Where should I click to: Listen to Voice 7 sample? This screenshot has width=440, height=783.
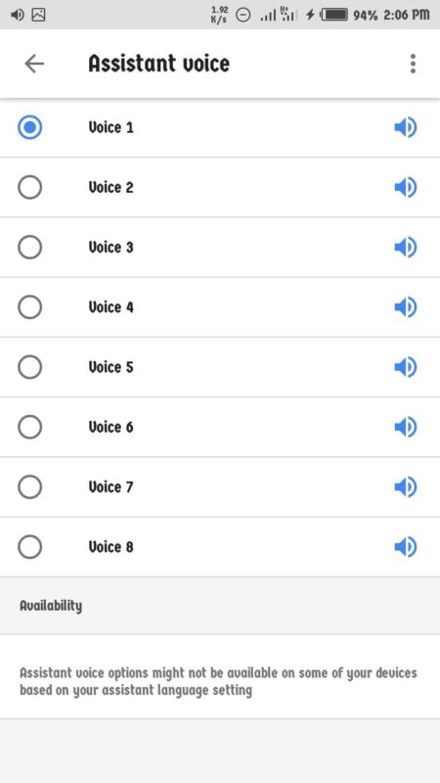pos(405,487)
